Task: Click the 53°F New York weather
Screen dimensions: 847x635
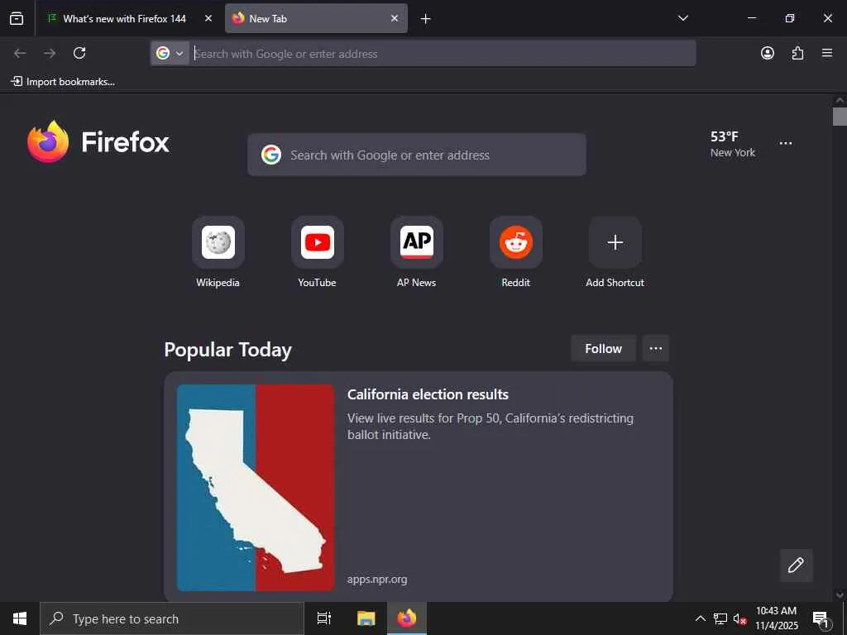Action: 733,144
